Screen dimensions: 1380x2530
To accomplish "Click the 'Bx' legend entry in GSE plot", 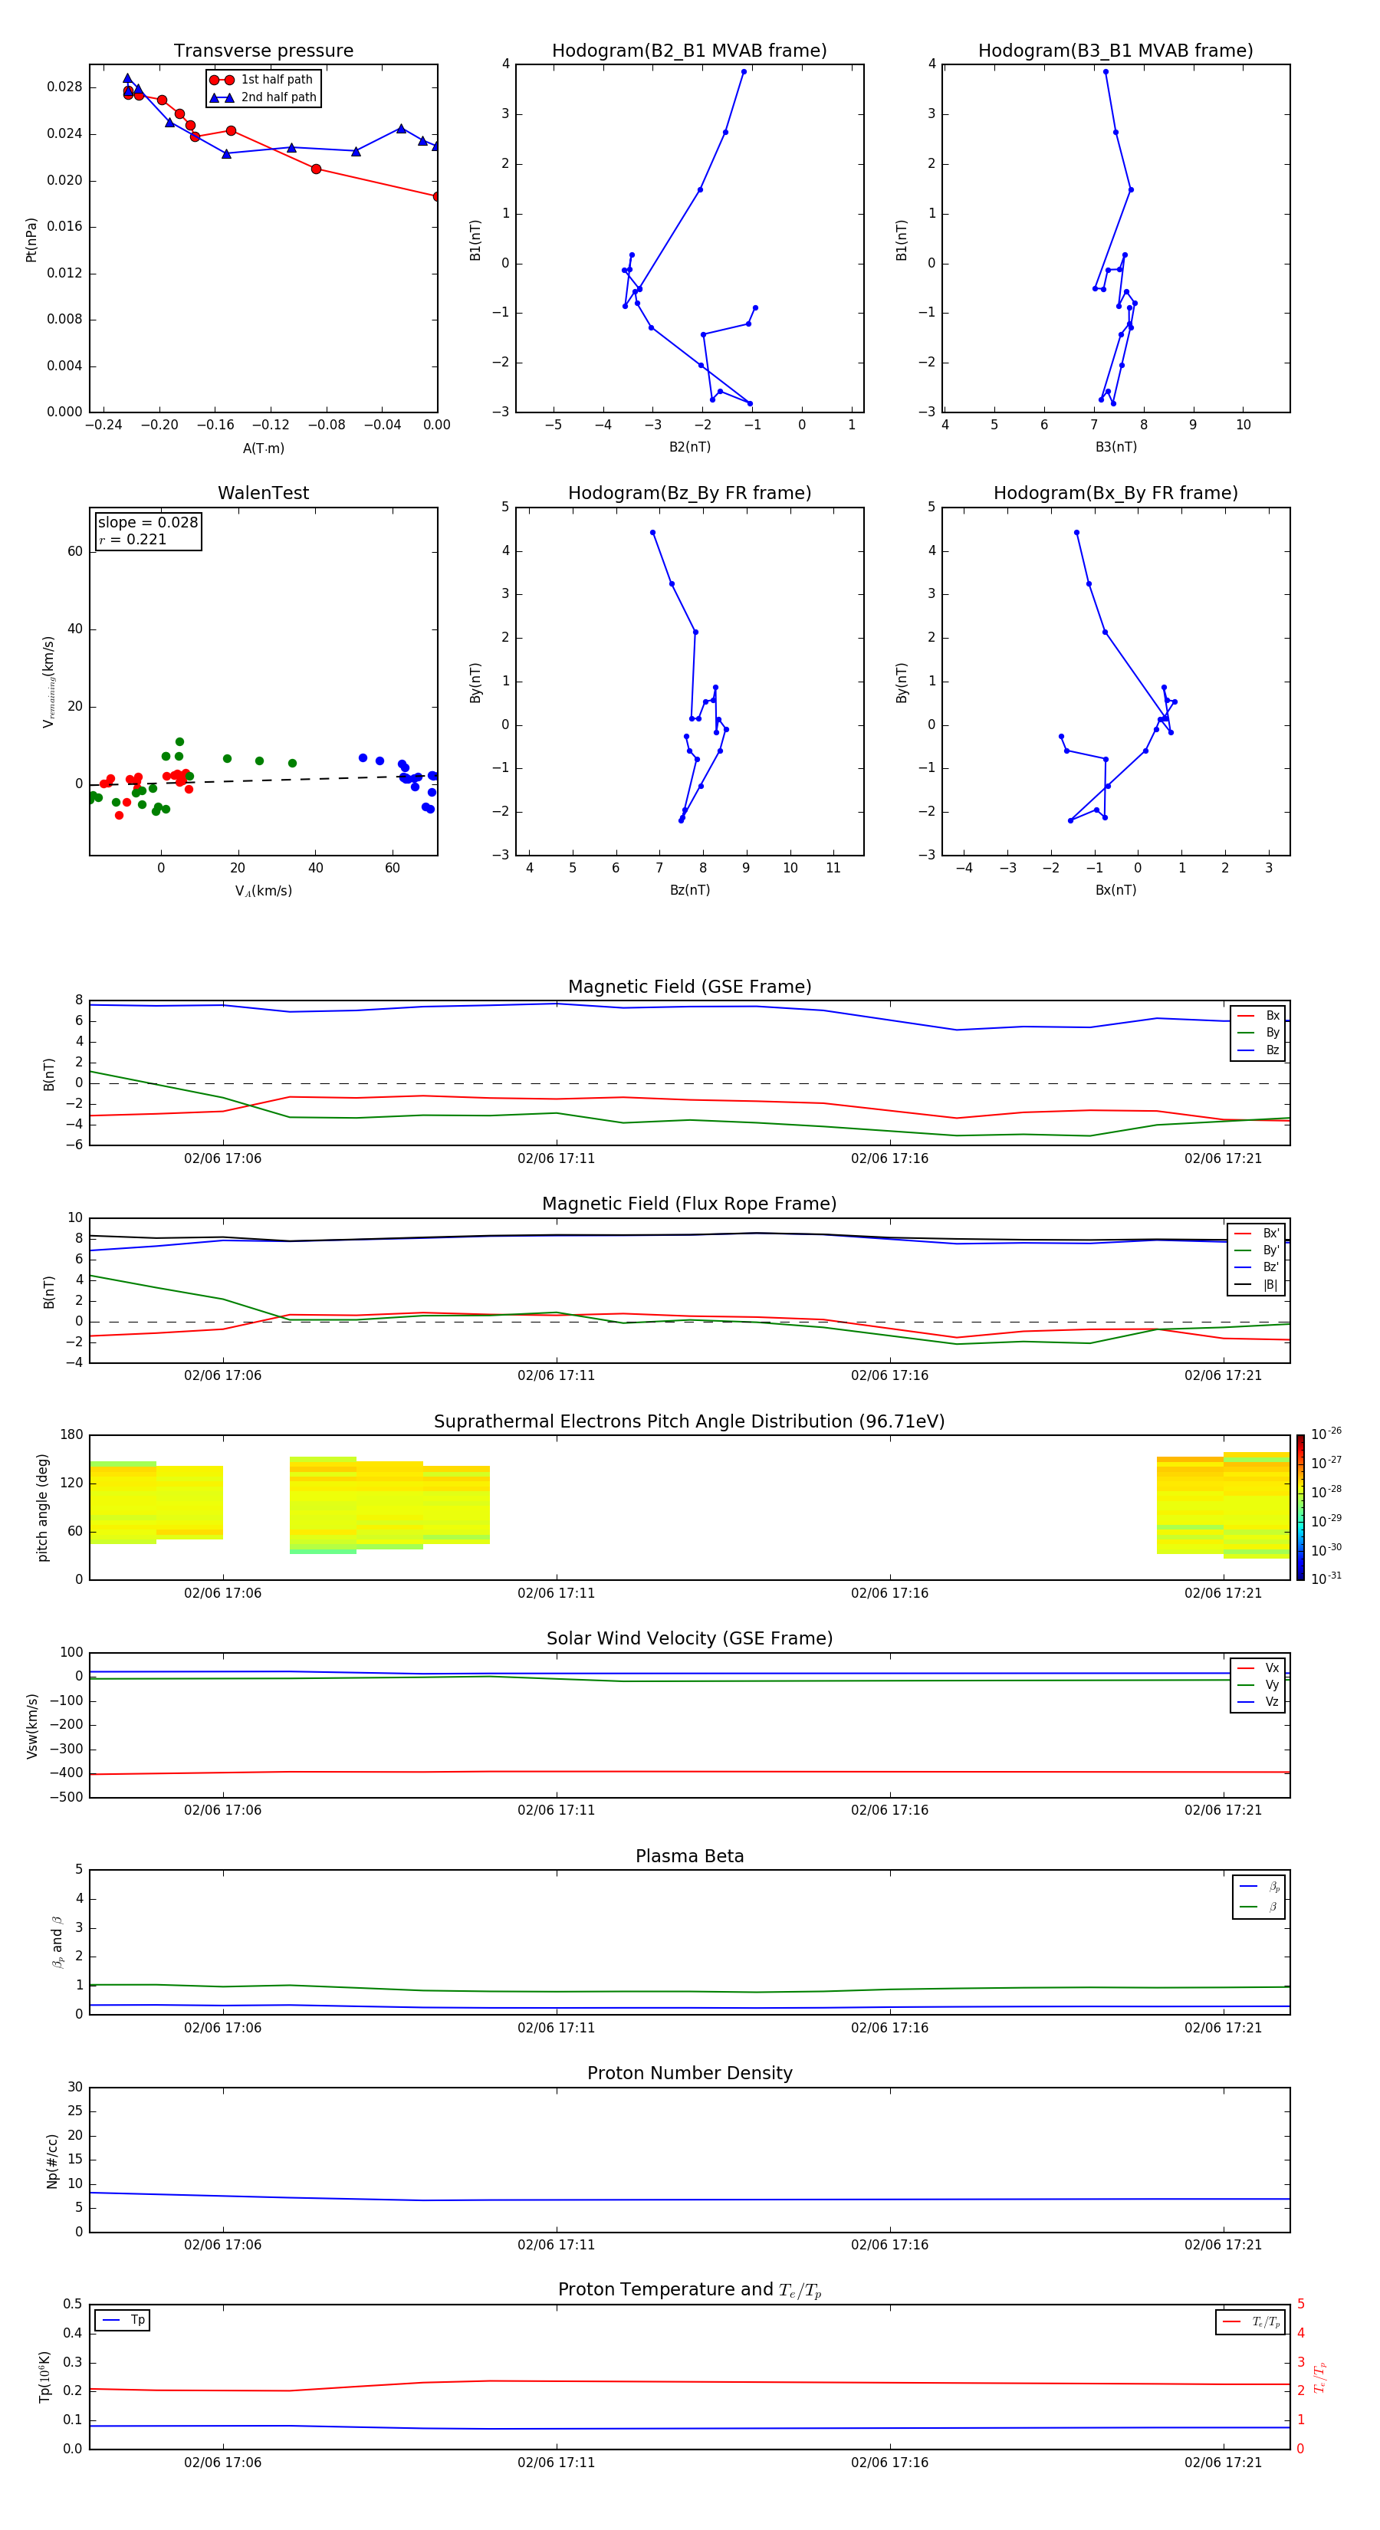I will (x=1258, y=1016).
